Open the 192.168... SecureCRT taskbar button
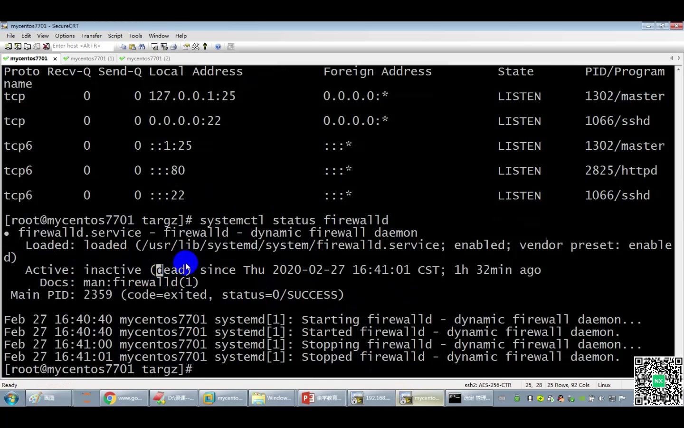684x428 pixels. pos(370,398)
